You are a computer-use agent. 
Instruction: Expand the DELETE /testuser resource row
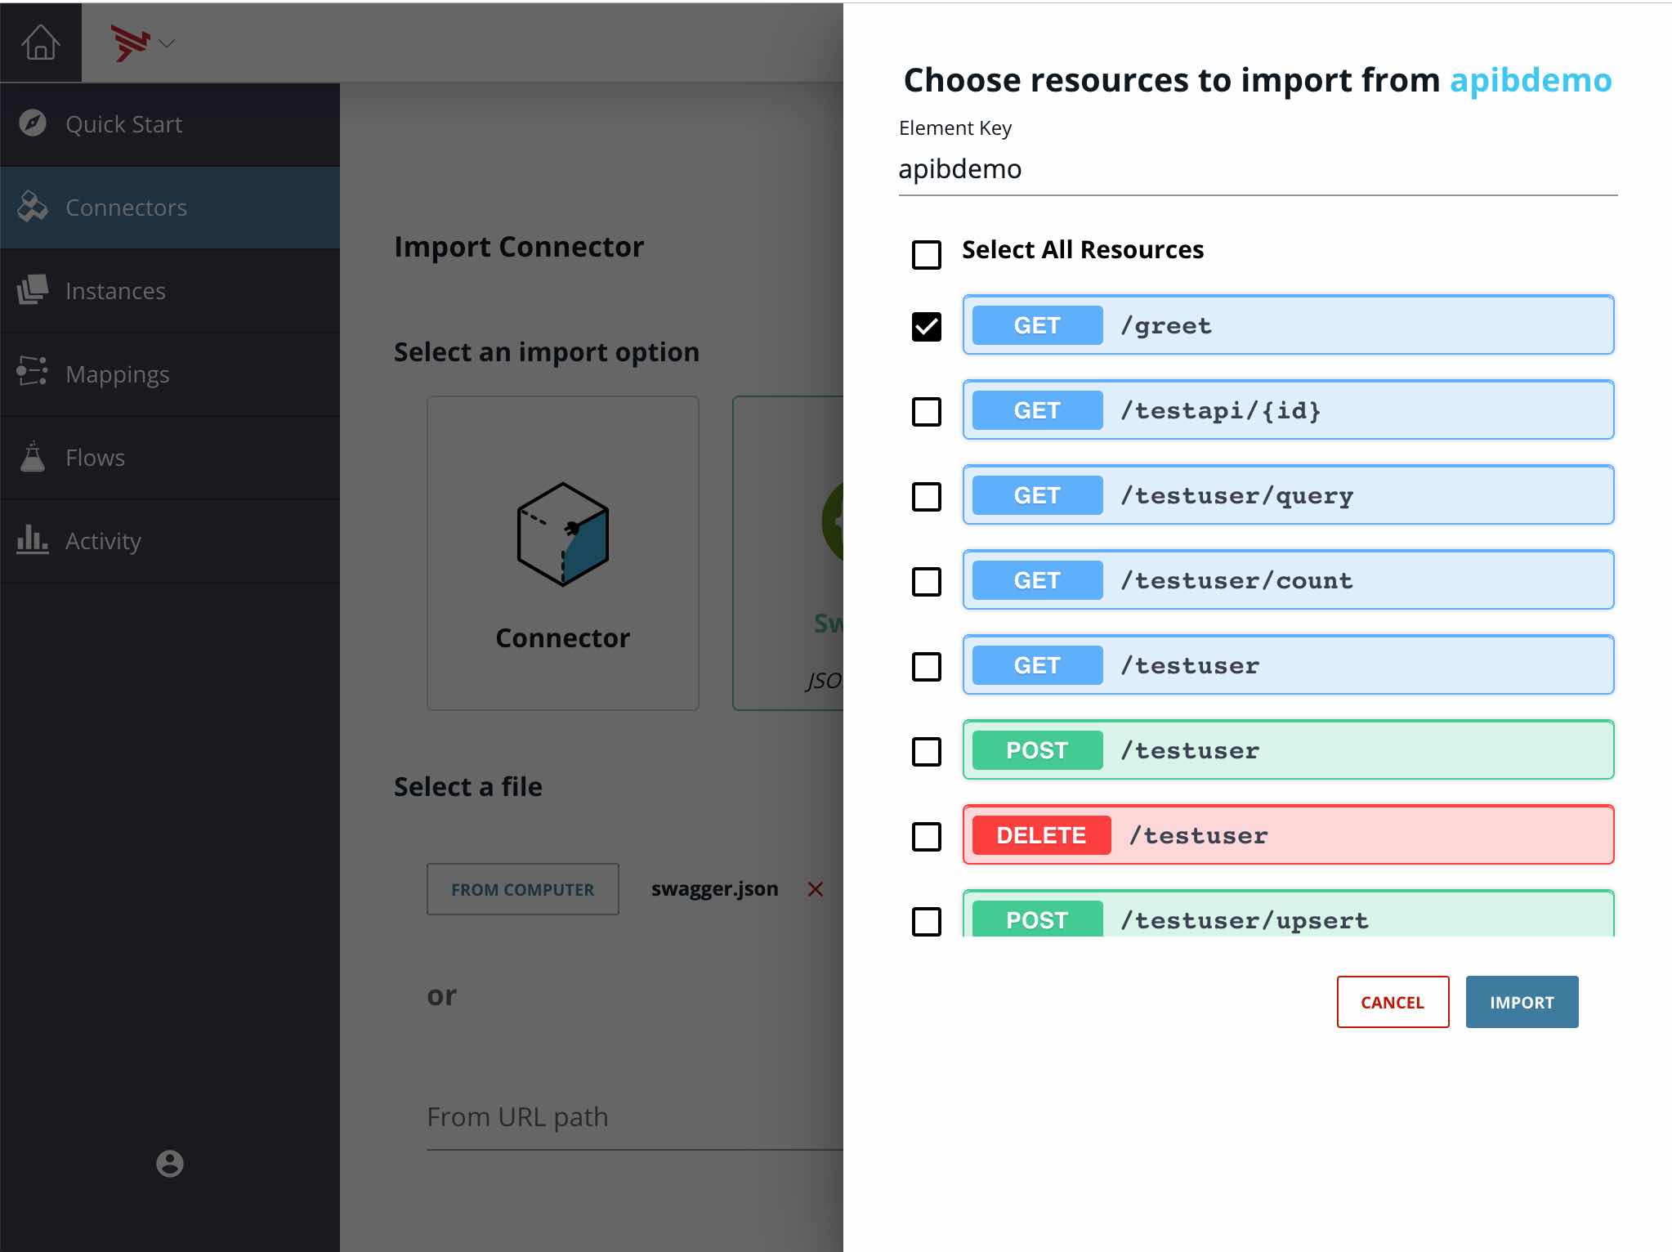1288,834
